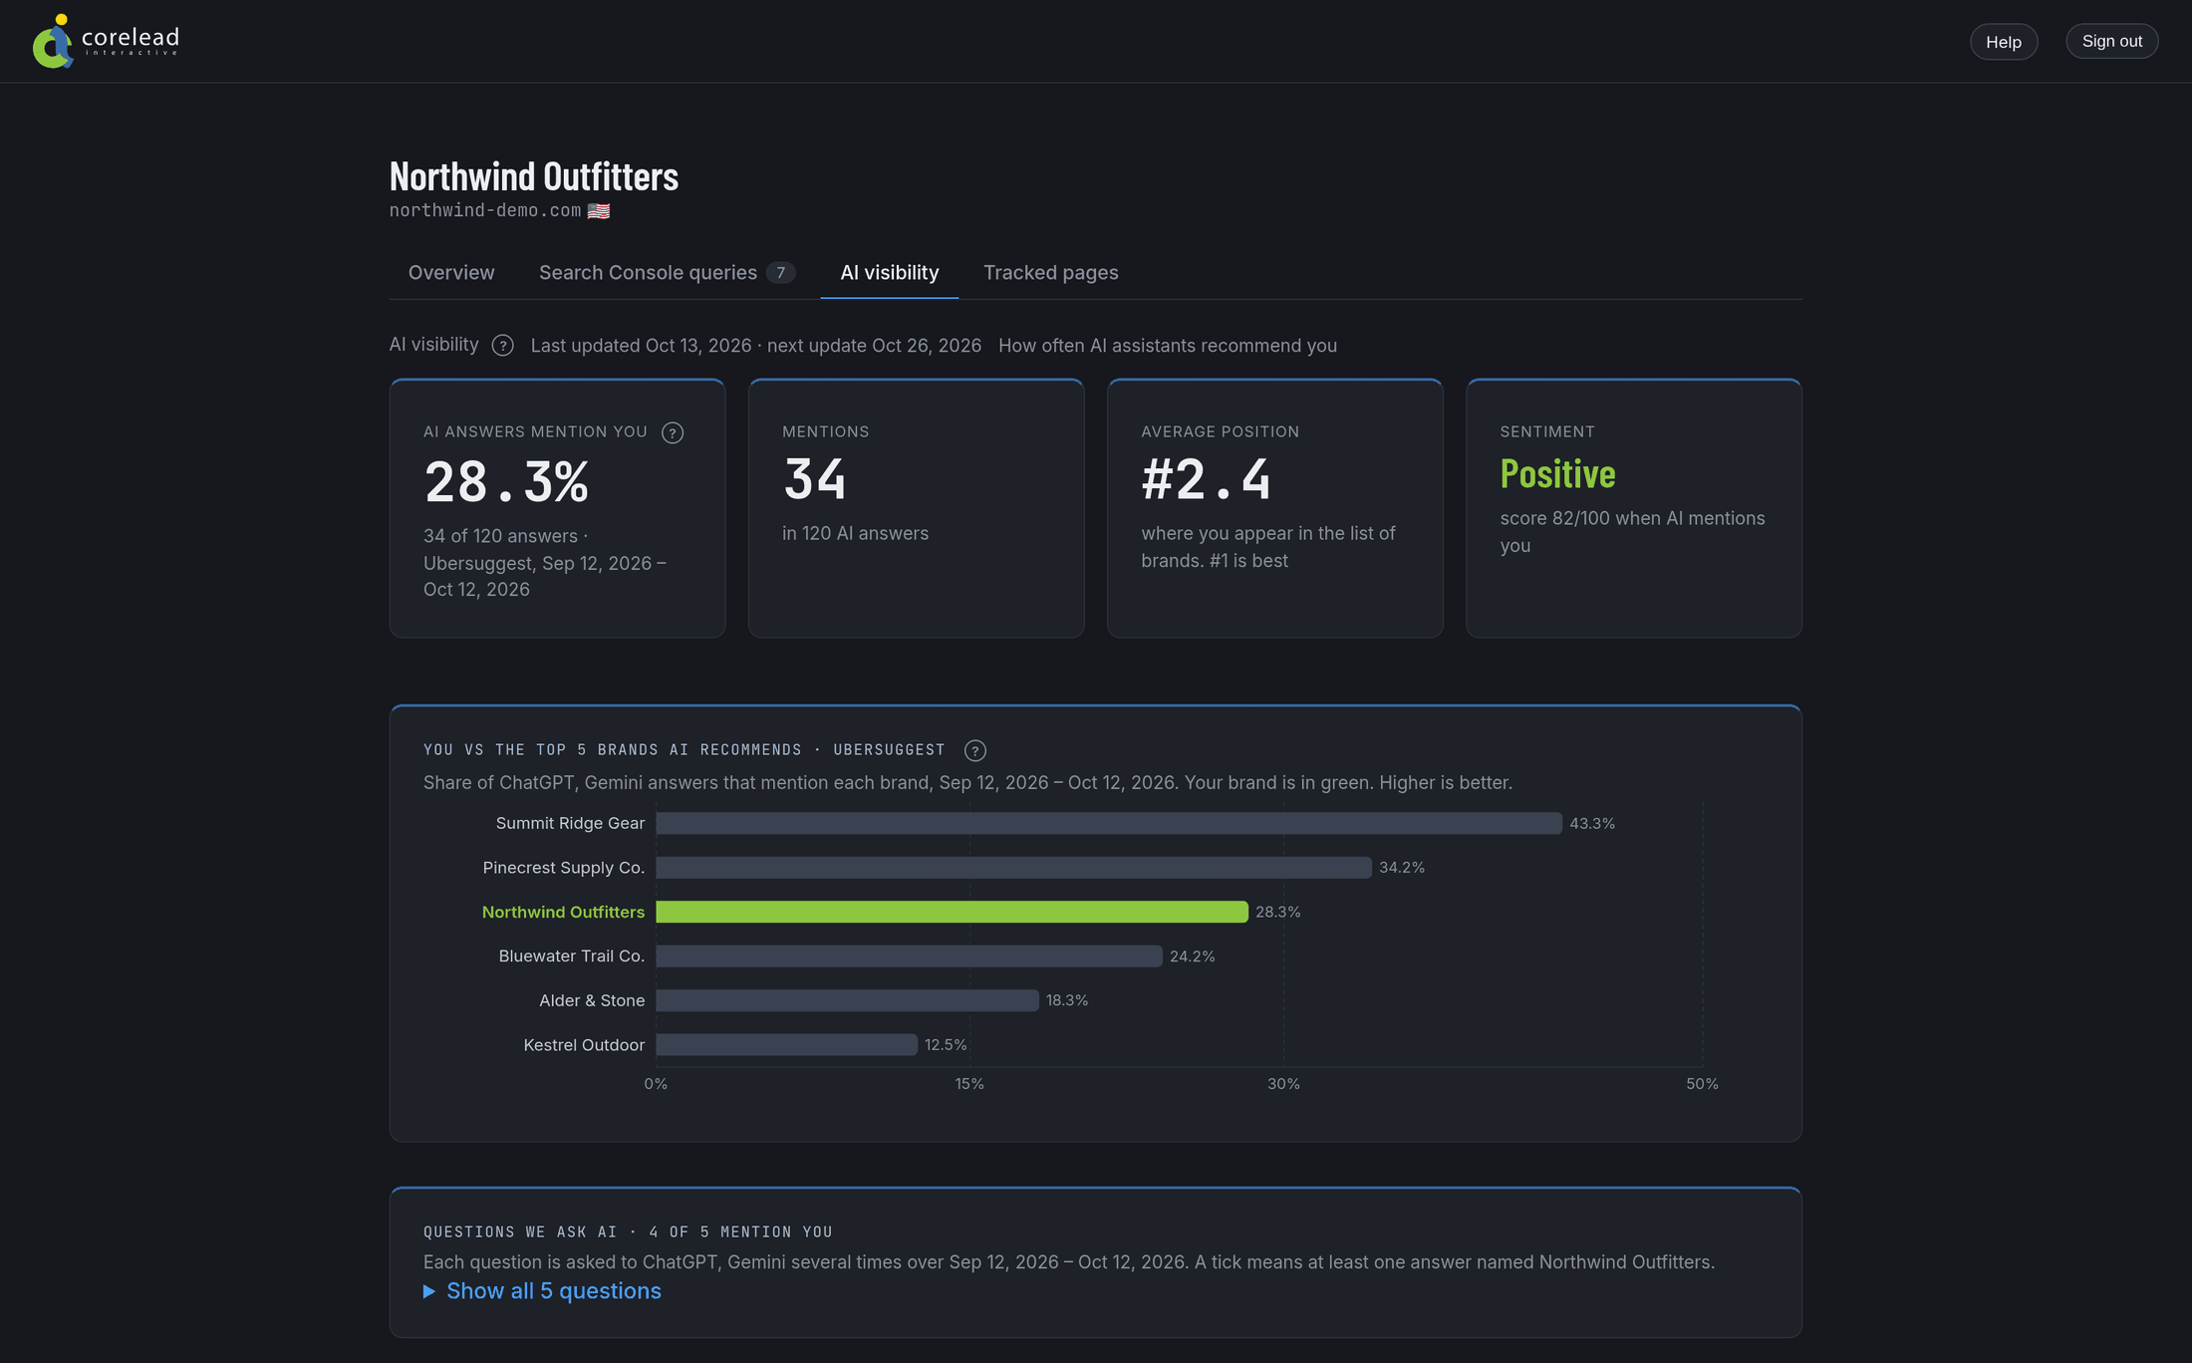Click the #2.4 average position value
2192x1363 pixels.
click(1207, 479)
